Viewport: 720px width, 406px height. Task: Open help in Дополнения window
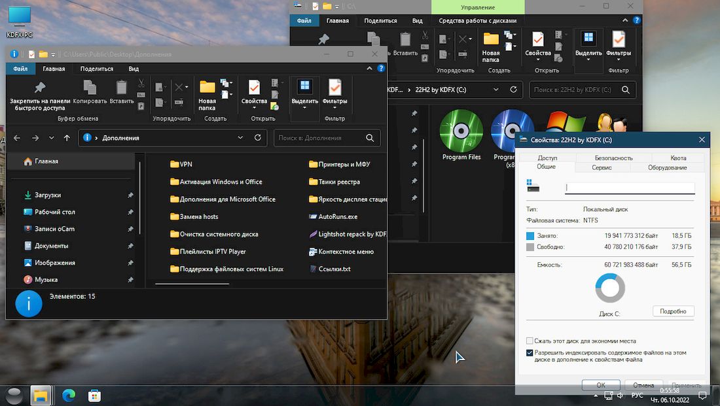pos(381,69)
